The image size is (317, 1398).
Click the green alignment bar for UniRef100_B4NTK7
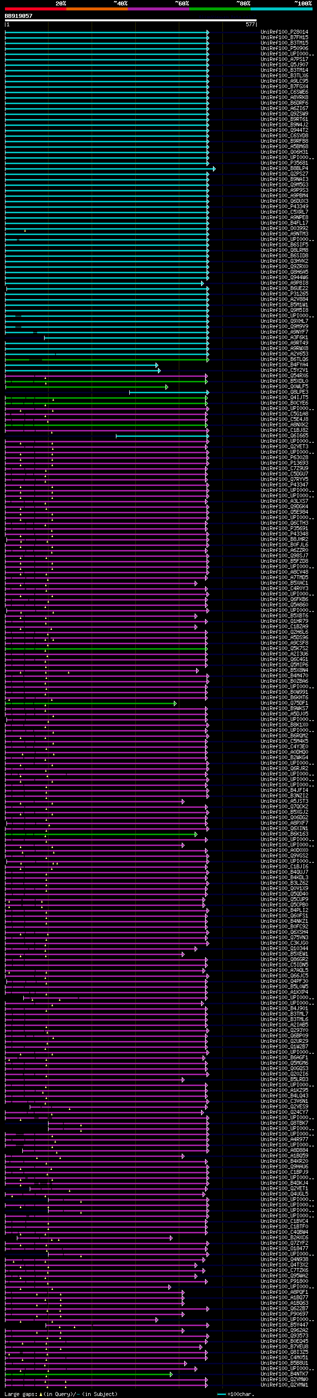[x=88, y=1375]
